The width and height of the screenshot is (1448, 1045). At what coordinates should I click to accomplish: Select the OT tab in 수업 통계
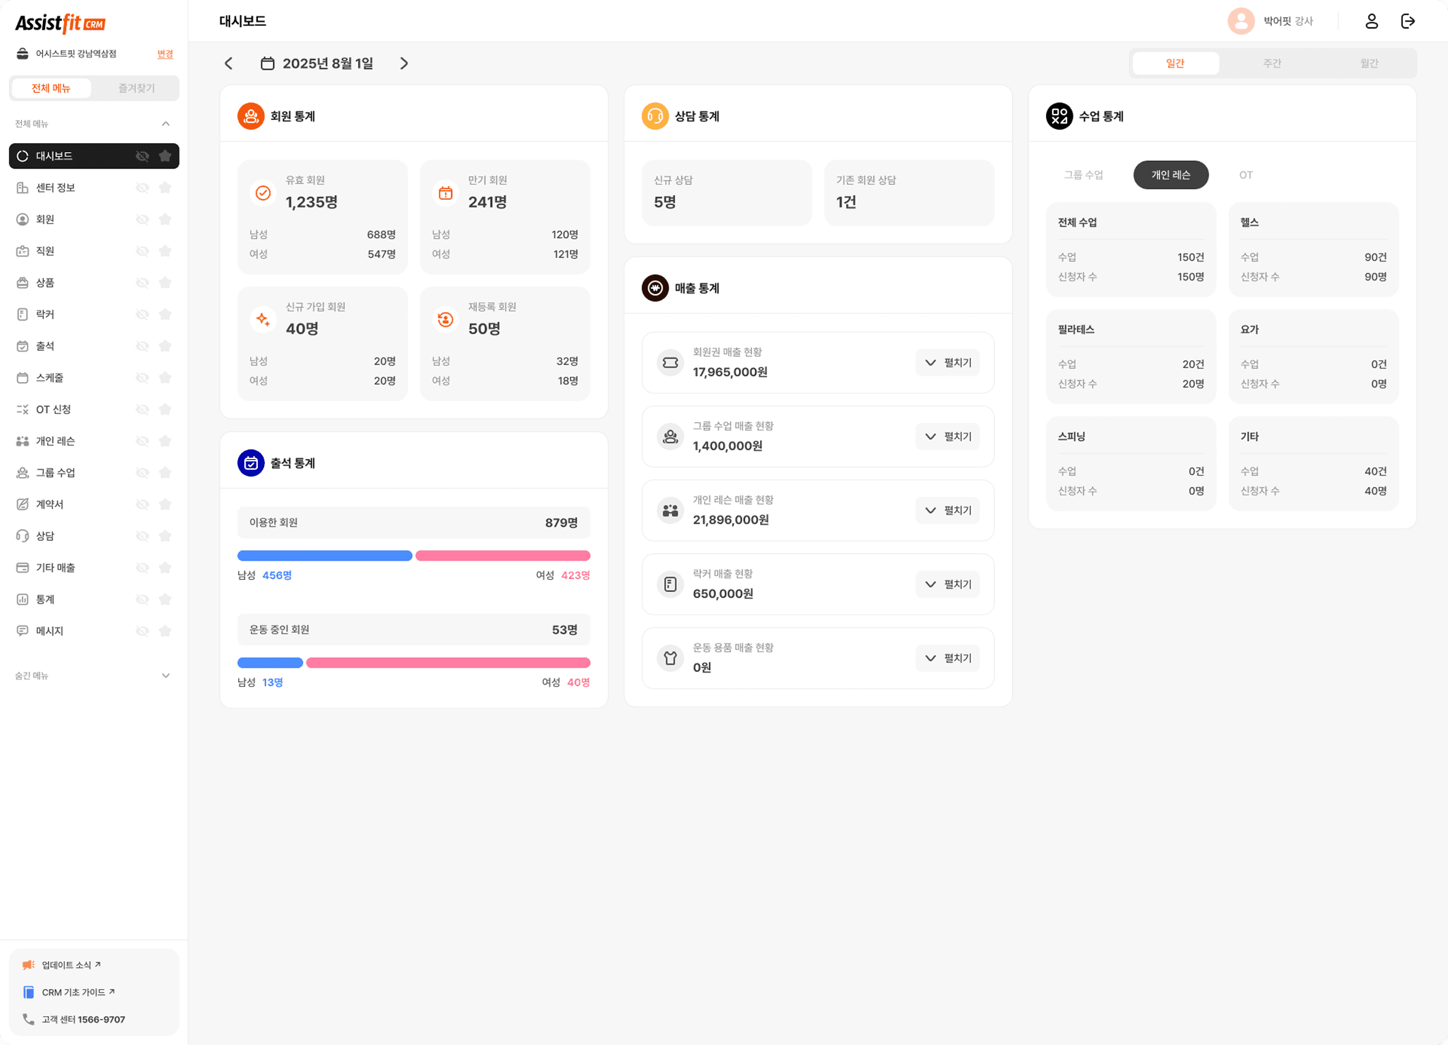tap(1245, 175)
